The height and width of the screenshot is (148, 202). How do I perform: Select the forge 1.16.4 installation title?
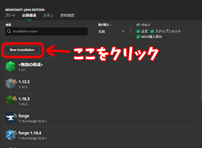pos(30,133)
